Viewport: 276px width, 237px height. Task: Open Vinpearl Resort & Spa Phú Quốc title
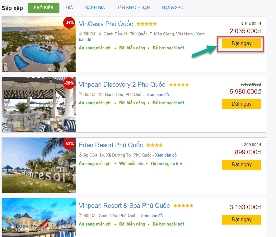click(x=124, y=206)
